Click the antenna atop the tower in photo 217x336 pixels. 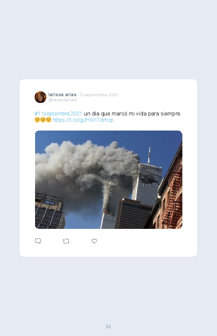(x=149, y=155)
